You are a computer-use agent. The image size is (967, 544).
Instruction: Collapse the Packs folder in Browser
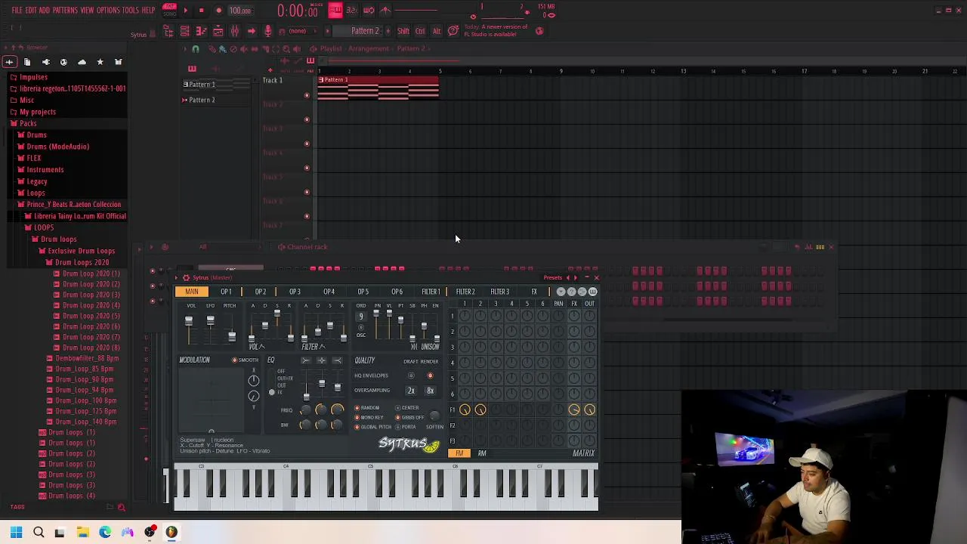(28, 123)
